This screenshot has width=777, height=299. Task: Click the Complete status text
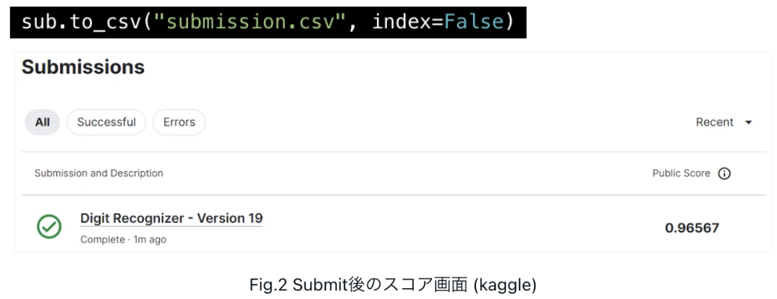click(x=103, y=240)
